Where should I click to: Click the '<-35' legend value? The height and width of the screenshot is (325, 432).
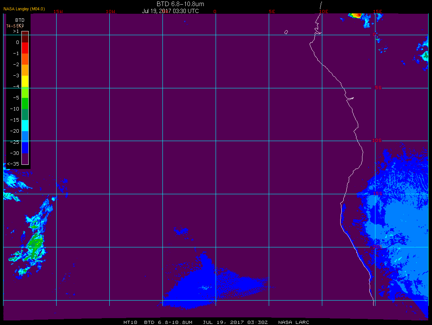pyautogui.click(x=13, y=164)
